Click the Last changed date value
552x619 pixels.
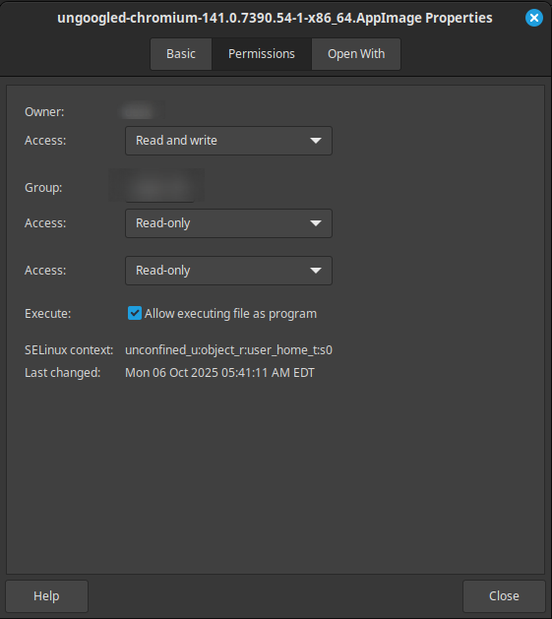pyautogui.click(x=219, y=373)
